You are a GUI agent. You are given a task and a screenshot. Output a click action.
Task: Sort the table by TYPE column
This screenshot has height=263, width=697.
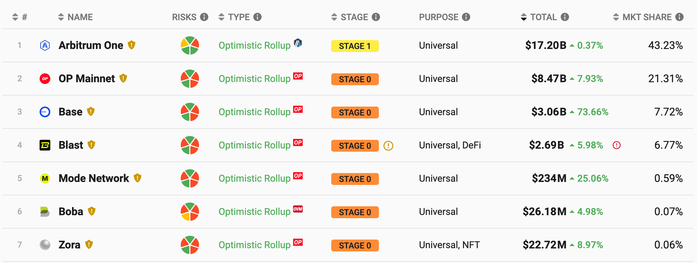coord(234,17)
